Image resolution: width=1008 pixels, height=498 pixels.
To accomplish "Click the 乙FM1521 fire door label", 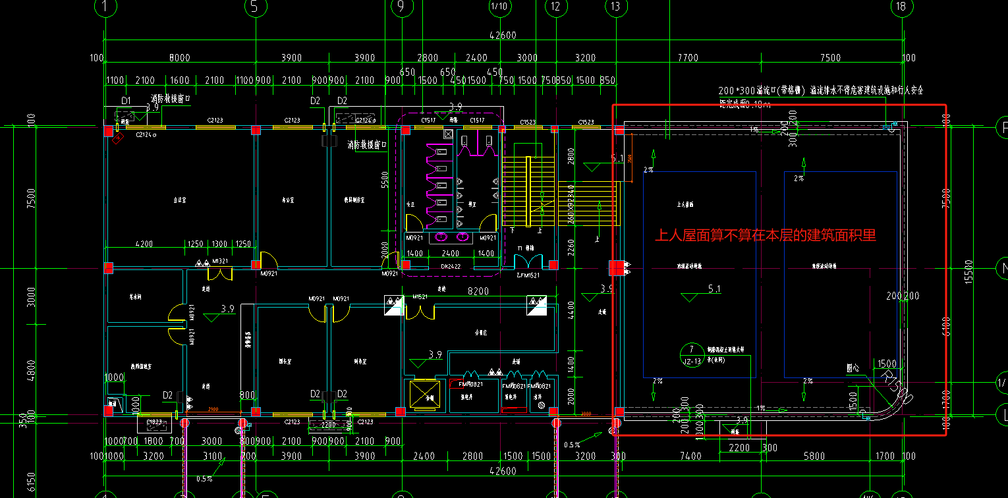I will (x=528, y=275).
